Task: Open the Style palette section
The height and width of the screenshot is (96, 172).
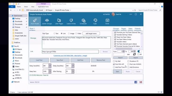Action: click(95, 21)
